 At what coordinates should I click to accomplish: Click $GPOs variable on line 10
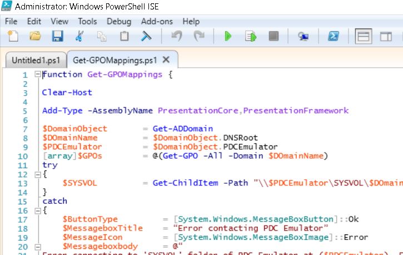tap(89, 156)
